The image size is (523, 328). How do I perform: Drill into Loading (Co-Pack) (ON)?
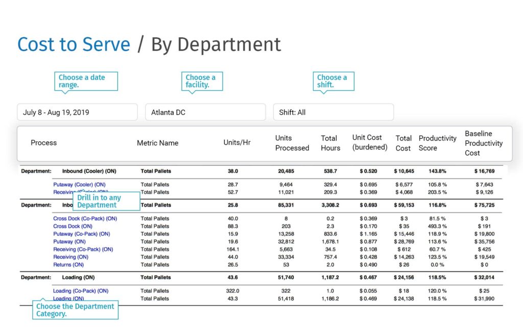(x=81, y=291)
